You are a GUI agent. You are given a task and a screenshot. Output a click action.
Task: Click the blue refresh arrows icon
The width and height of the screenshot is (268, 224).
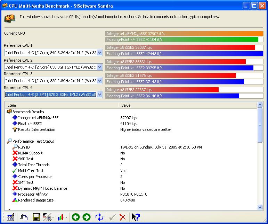pos(99,217)
